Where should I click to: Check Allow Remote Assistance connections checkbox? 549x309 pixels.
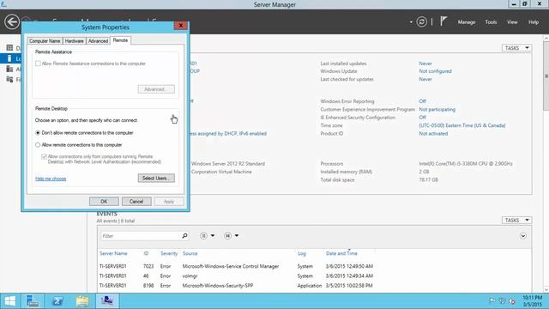click(38, 64)
